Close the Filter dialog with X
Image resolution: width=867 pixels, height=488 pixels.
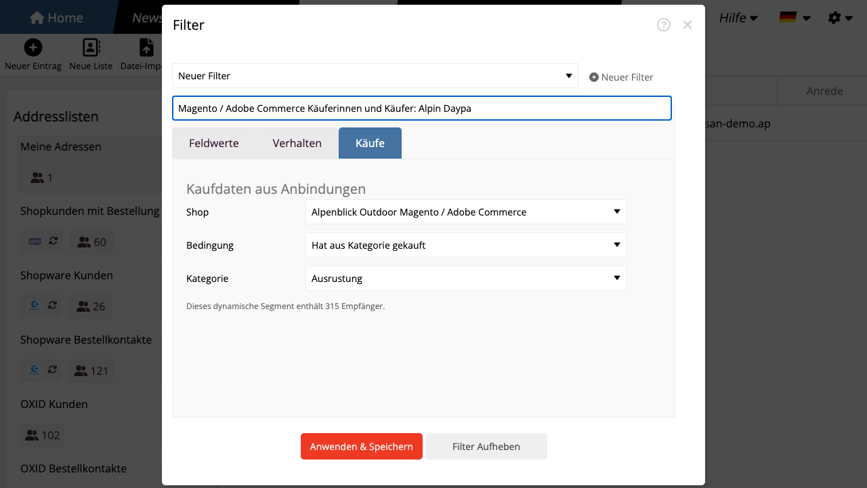(x=688, y=25)
